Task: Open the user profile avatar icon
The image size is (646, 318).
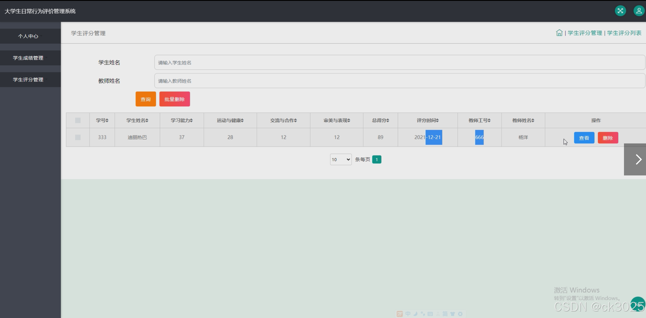Action: click(x=639, y=11)
